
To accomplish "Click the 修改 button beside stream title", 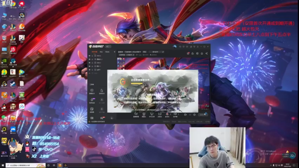I will coord(145,52).
